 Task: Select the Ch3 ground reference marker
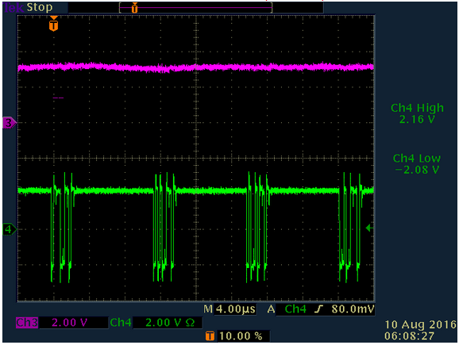pyautogui.click(x=10, y=123)
